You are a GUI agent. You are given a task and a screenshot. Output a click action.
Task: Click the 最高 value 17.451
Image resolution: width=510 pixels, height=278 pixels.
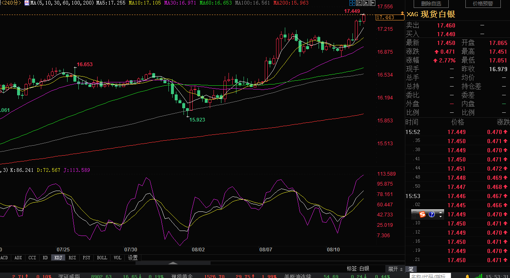pyautogui.click(x=498, y=52)
